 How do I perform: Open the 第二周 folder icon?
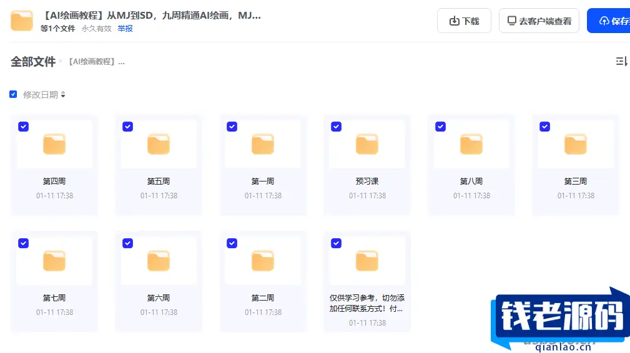tap(263, 261)
